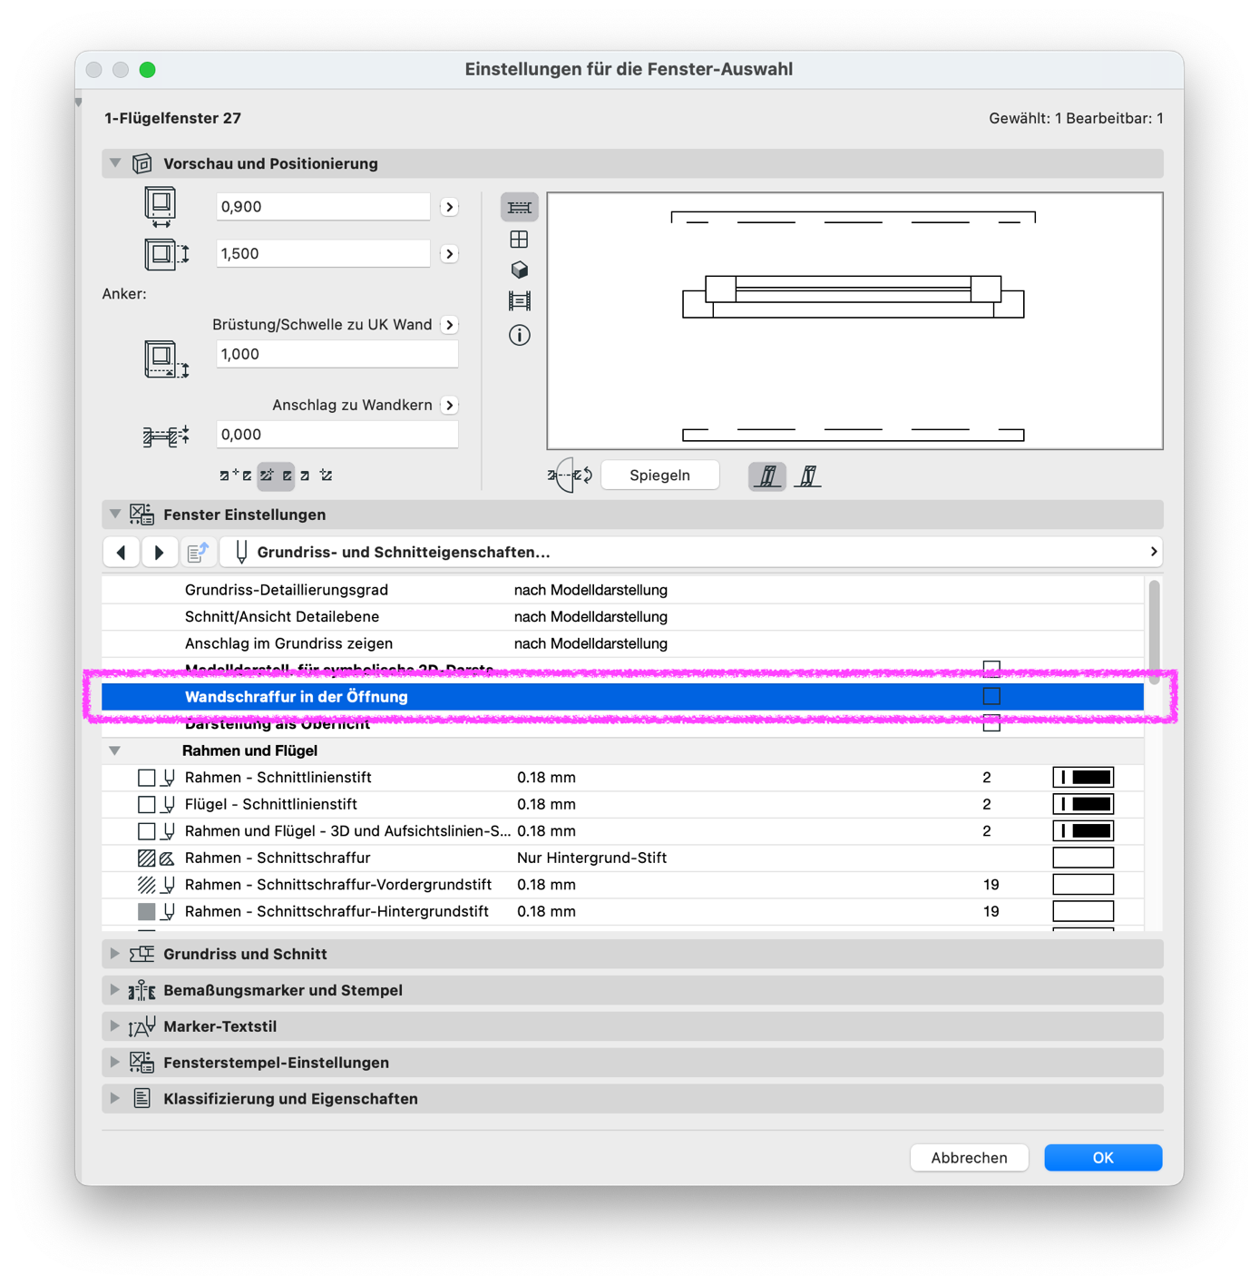Click the Spiegeln button

[x=660, y=476]
